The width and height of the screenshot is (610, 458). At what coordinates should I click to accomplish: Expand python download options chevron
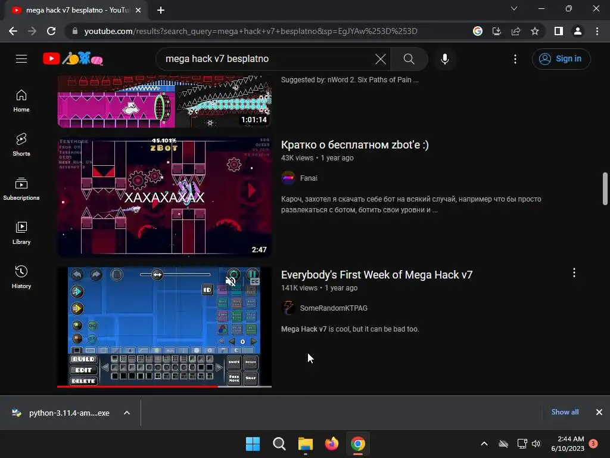coord(127,413)
